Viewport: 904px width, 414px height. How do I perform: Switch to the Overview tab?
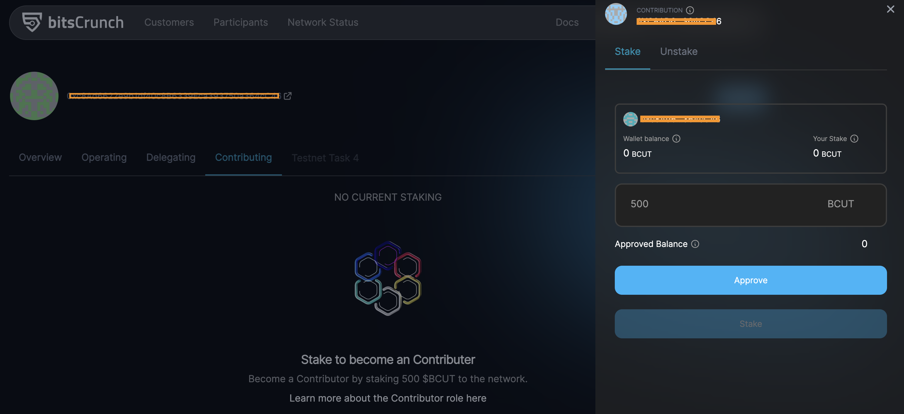(x=40, y=158)
